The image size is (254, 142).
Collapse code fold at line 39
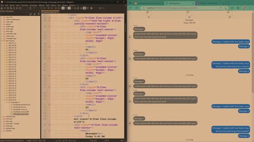[x=50, y=58]
